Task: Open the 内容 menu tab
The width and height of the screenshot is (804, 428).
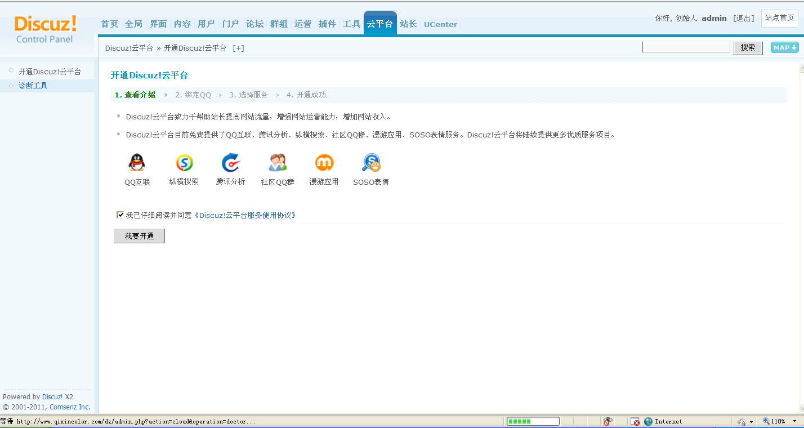Action: coord(182,24)
